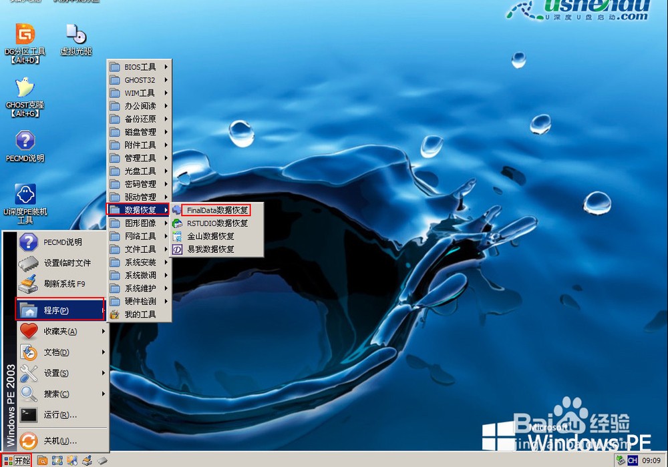Expand the 收藏夹 submenu arrow
Image resolution: width=668 pixels, height=467 pixels.
pyautogui.click(x=104, y=332)
